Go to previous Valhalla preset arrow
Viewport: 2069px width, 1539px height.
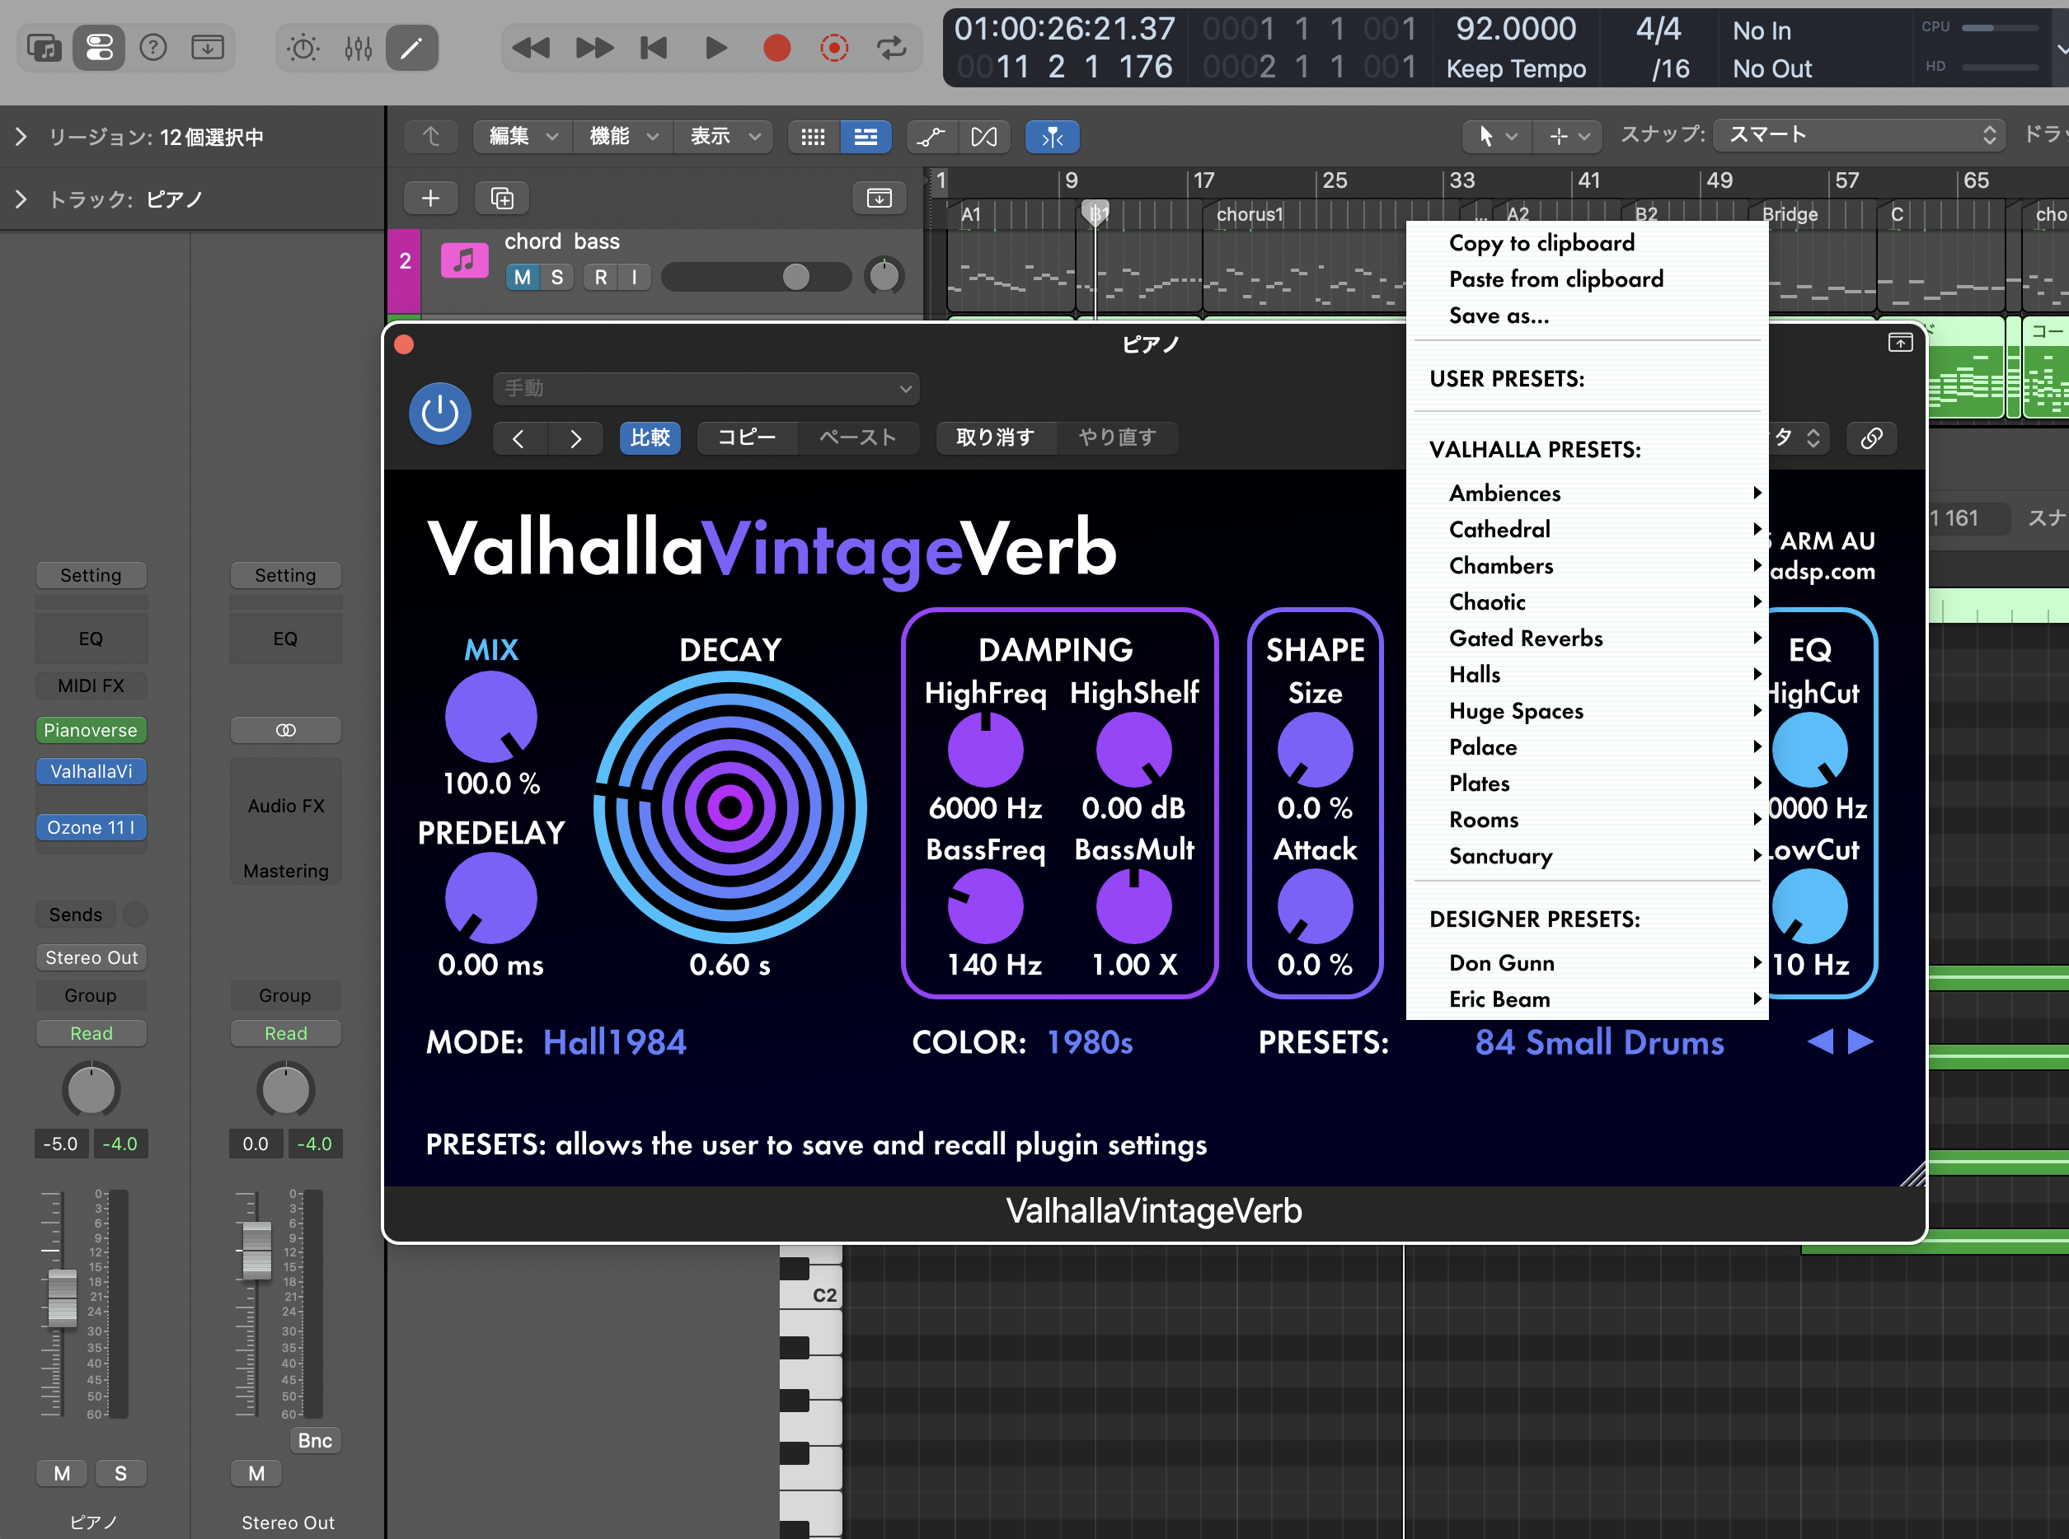(x=1819, y=1041)
